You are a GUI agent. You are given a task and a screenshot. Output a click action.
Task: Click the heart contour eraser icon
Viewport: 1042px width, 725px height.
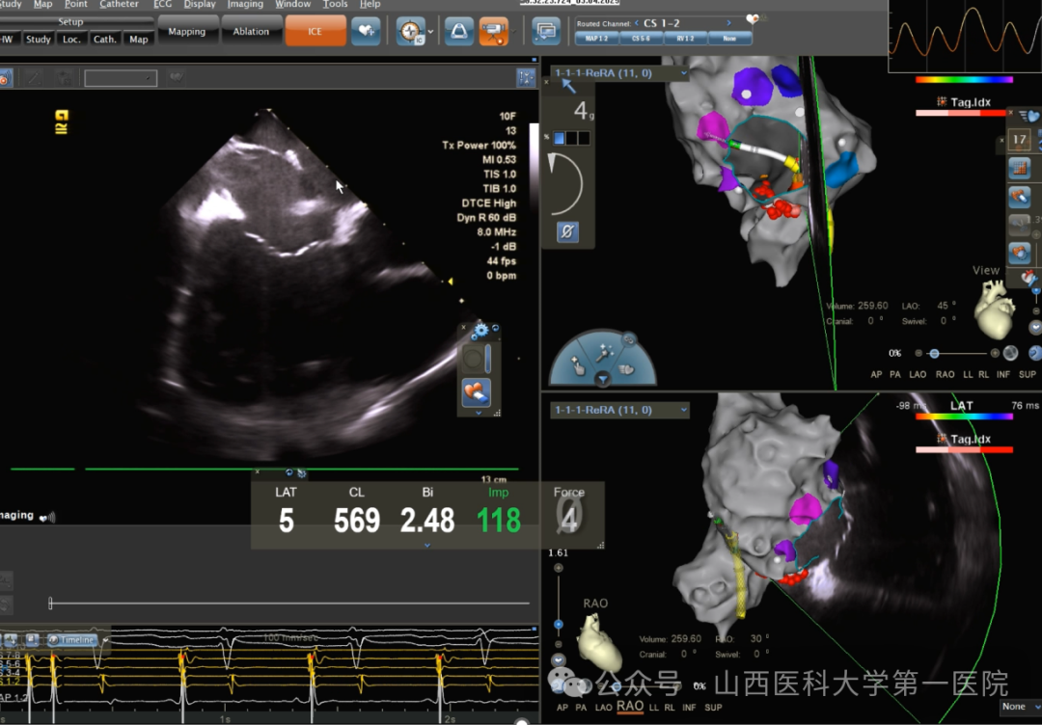click(477, 392)
